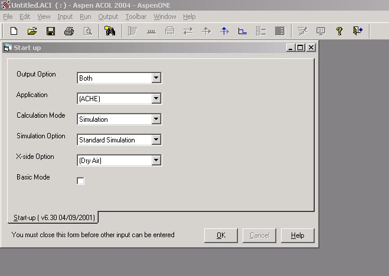
Task: Click the 'Simulation' Calculation Mode value
Action: point(93,119)
